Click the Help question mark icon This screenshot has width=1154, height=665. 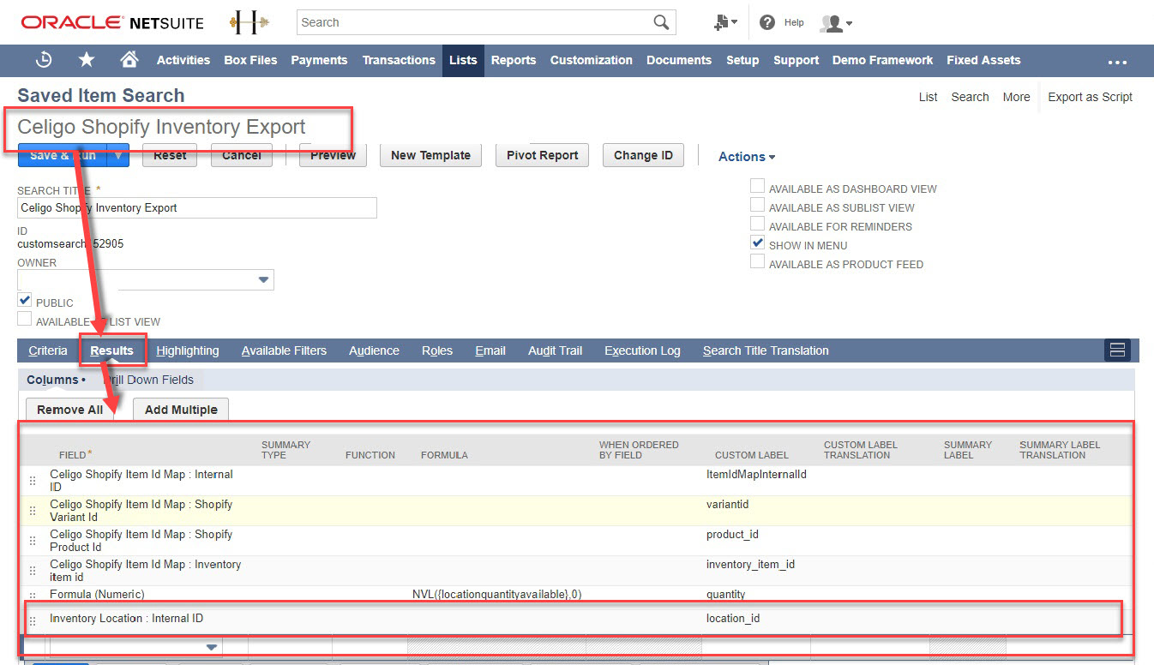pyautogui.click(x=767, y=22)
